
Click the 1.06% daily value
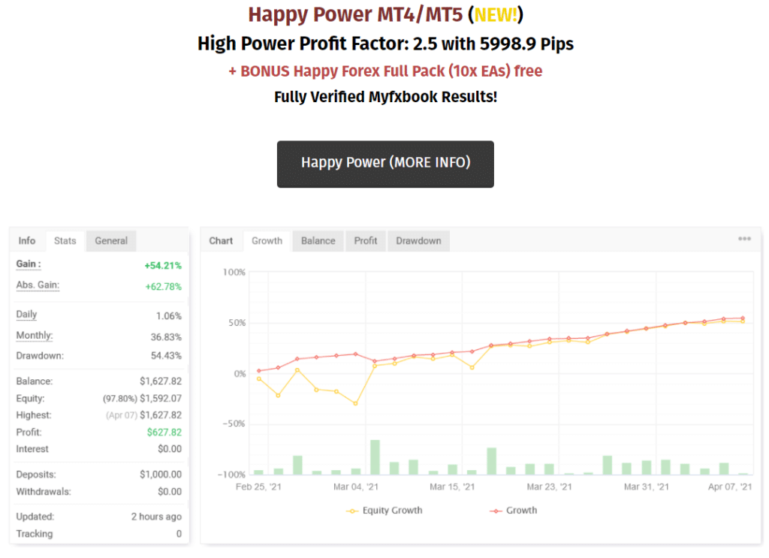click(x=169, y=316)
